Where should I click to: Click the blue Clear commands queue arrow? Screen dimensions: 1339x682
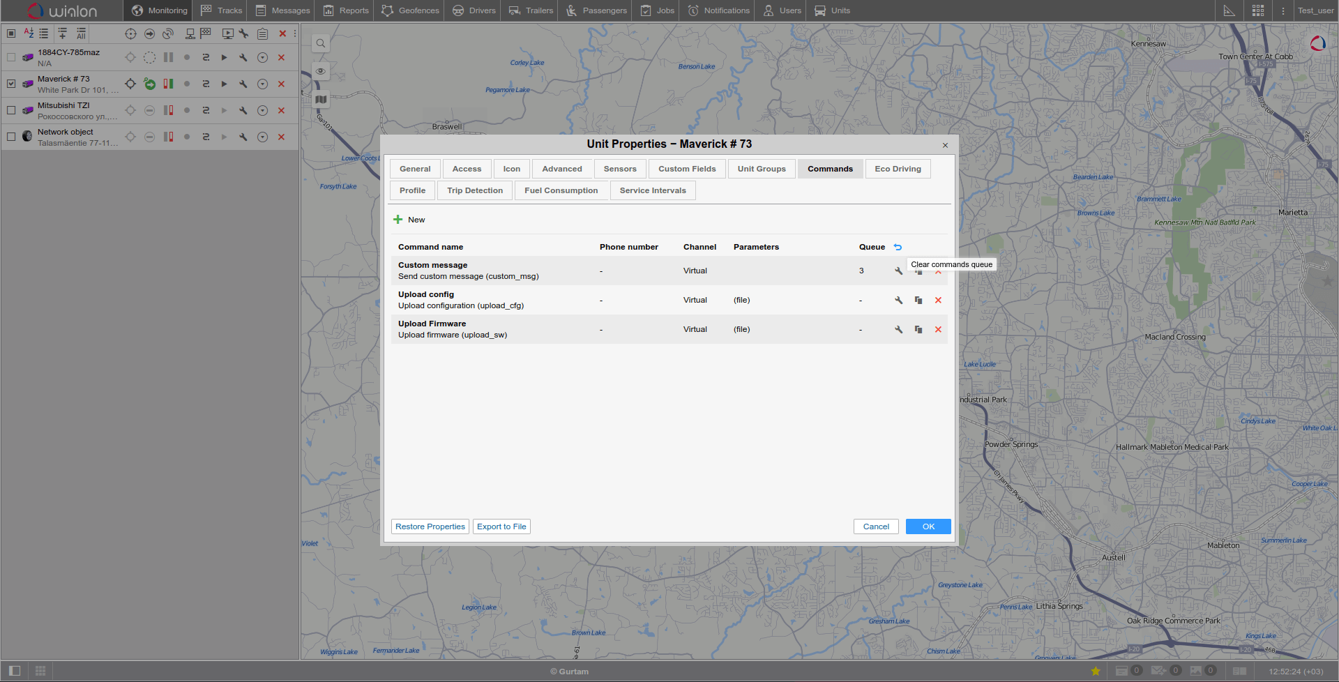point(898,247)
